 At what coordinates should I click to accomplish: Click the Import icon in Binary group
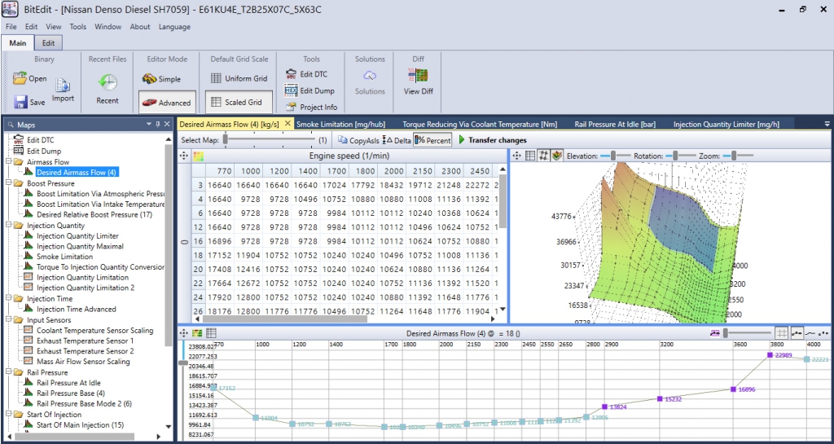click(64, 85)
